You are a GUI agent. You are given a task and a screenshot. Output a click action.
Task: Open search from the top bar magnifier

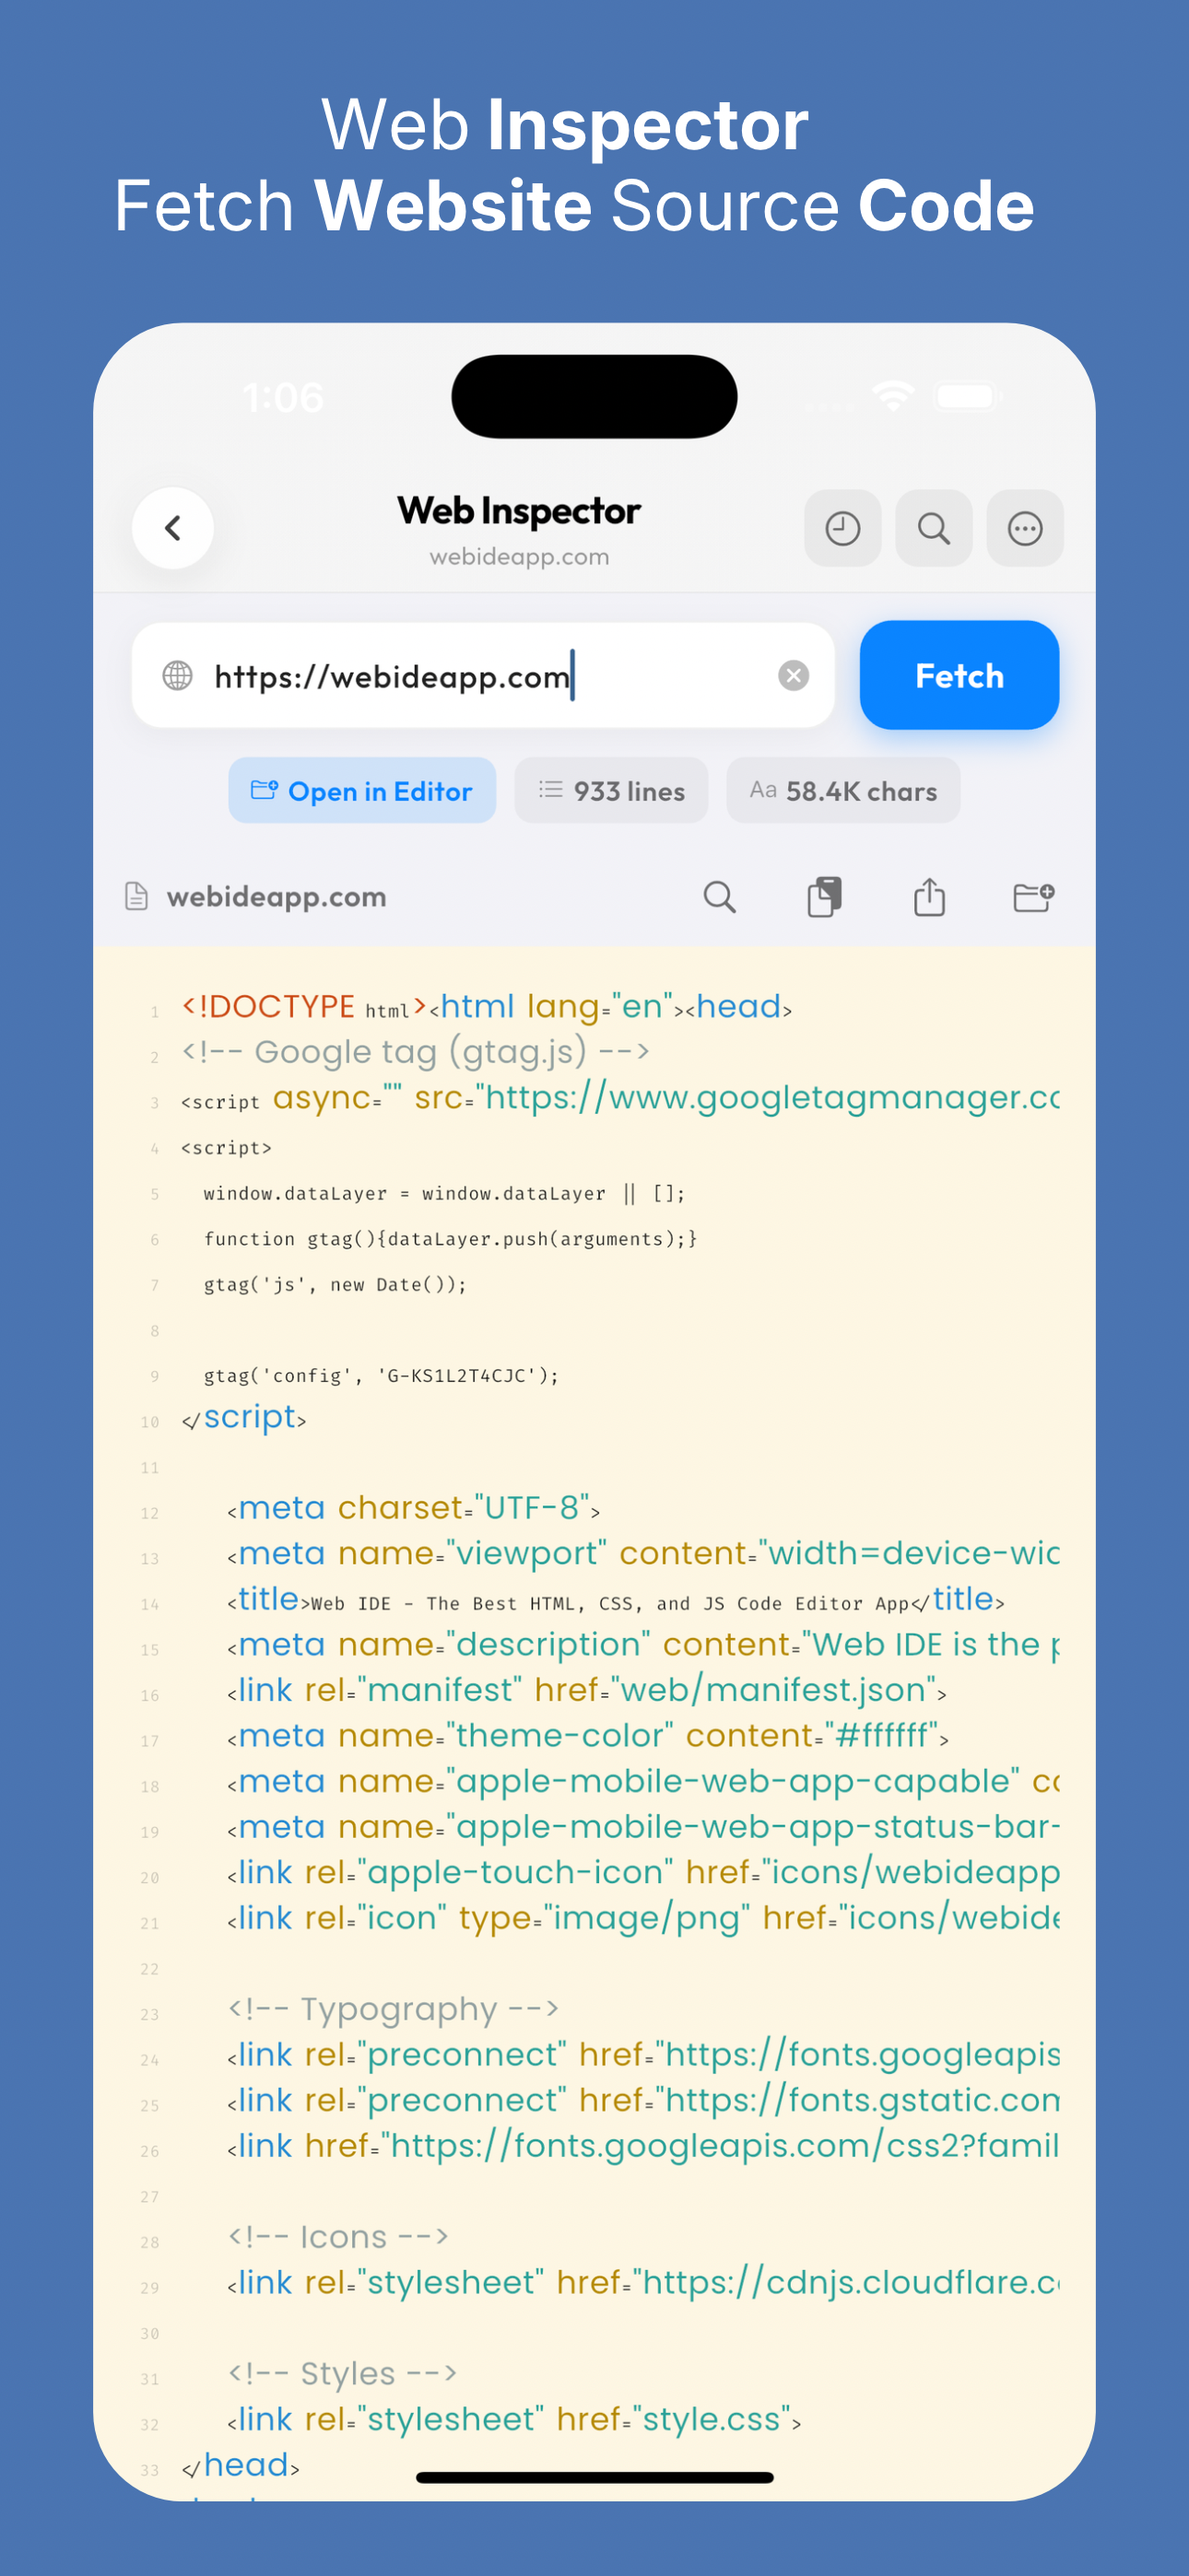pyautogui.click(x=934, y=528)
